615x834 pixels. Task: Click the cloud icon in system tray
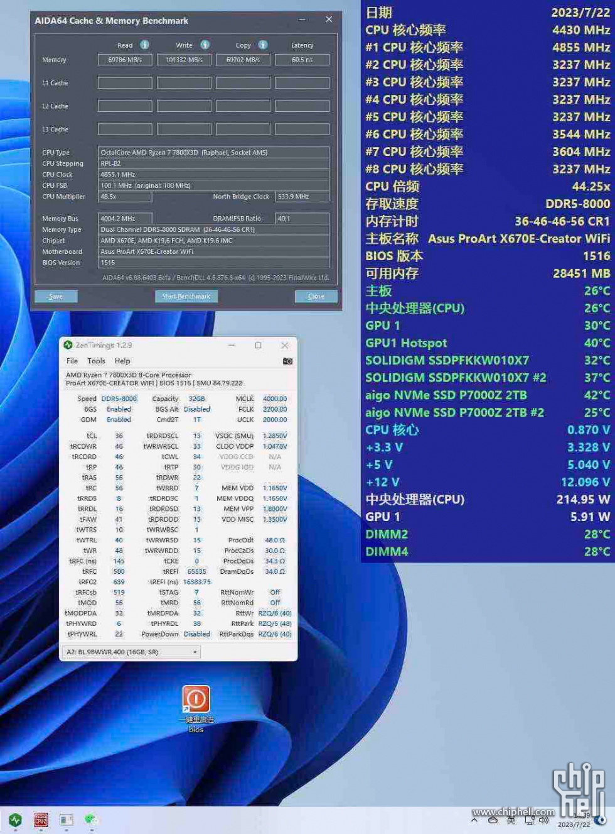(493, 820)
